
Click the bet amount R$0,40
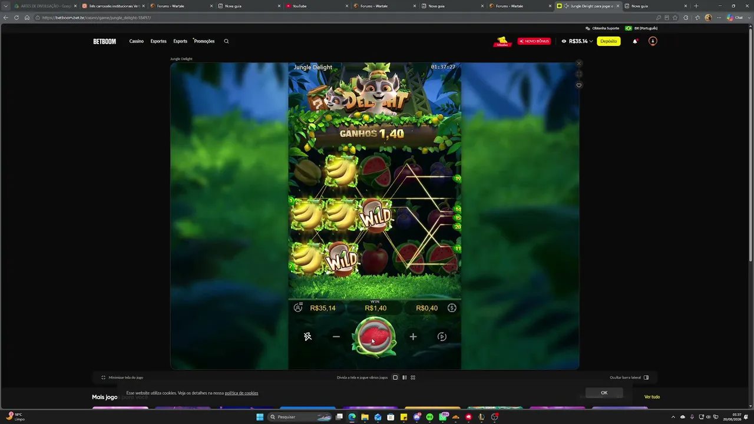[x=427, y=308]
